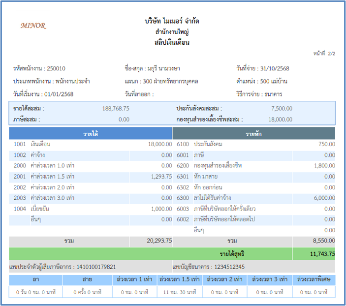Click the รายหัก column header

[254, 133]
